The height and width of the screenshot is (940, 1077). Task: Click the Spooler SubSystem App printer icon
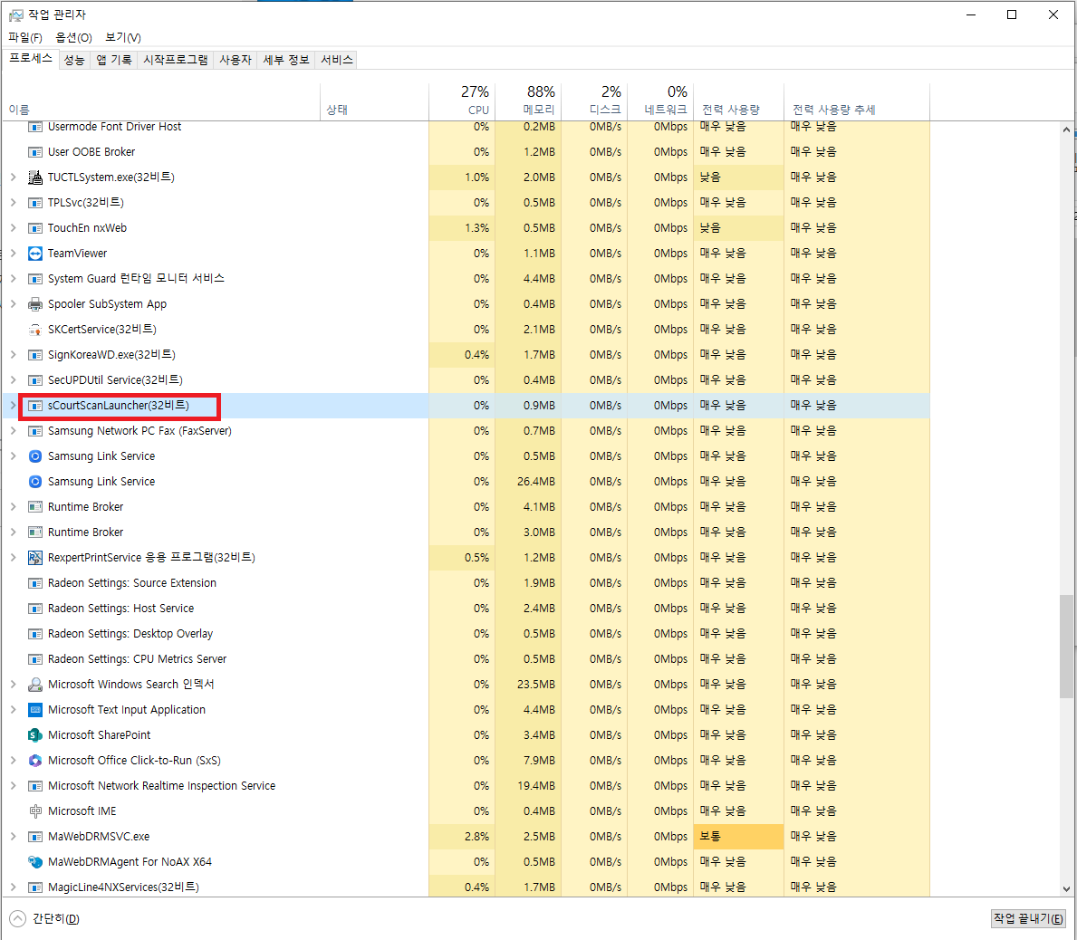(x=35, y=304)
